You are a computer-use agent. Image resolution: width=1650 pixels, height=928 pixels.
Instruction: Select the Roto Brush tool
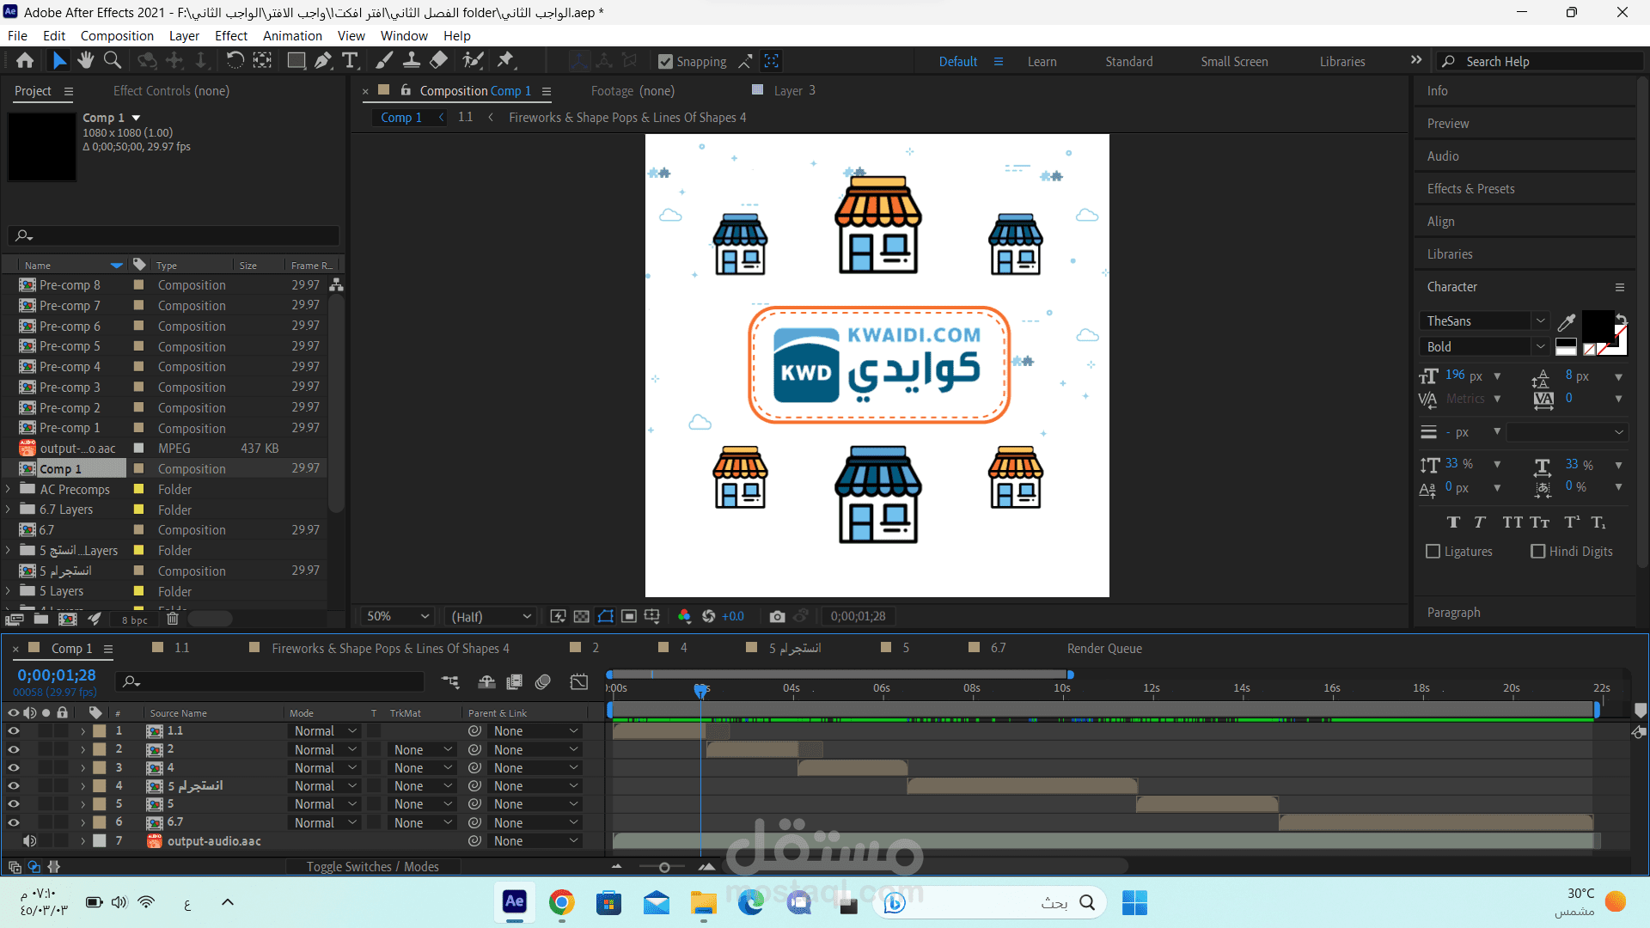tap(473, 60)
